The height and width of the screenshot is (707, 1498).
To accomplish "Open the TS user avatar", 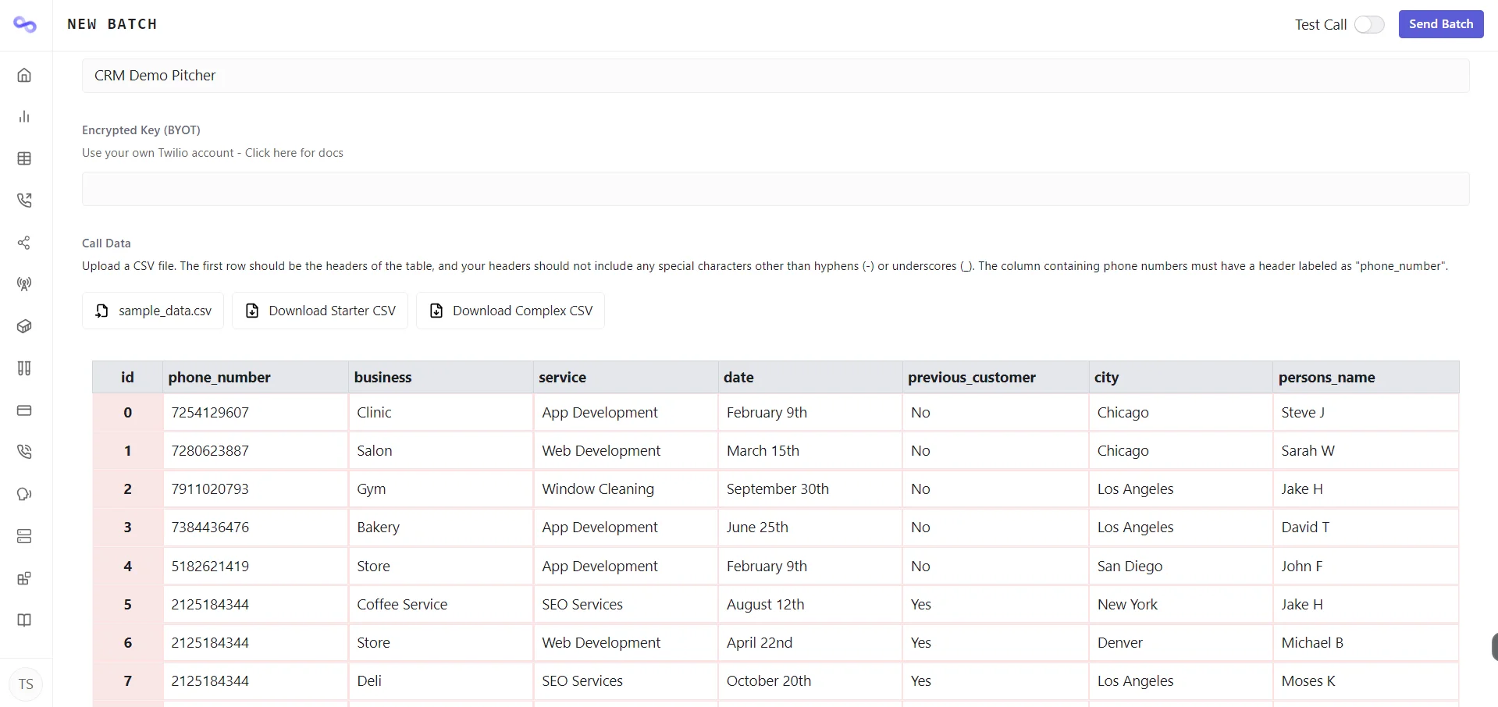I will [x=26, y=684].
